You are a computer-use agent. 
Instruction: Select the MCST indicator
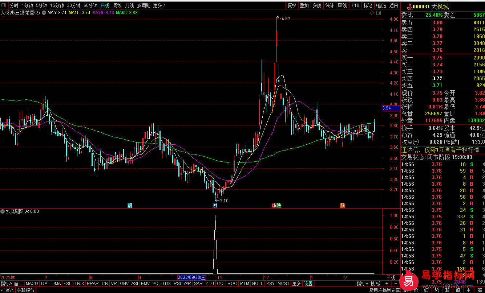point(283,284)
